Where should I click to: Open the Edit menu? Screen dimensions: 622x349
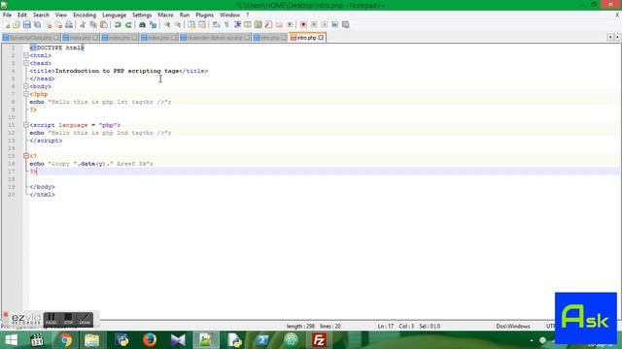pos(21,16)
